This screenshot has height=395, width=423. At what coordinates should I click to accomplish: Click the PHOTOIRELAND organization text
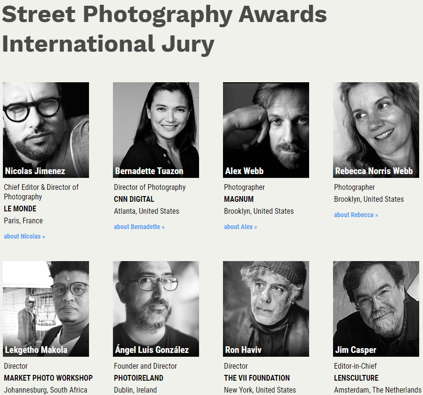[x=138, y=378]
